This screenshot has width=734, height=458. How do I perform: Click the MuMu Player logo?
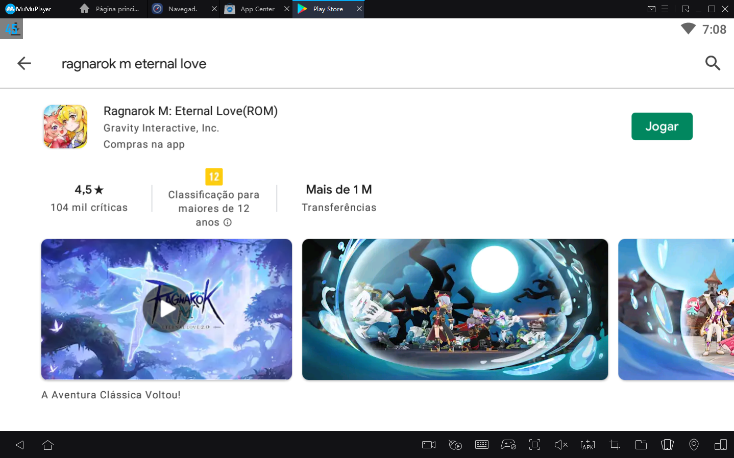coord(28,9)
